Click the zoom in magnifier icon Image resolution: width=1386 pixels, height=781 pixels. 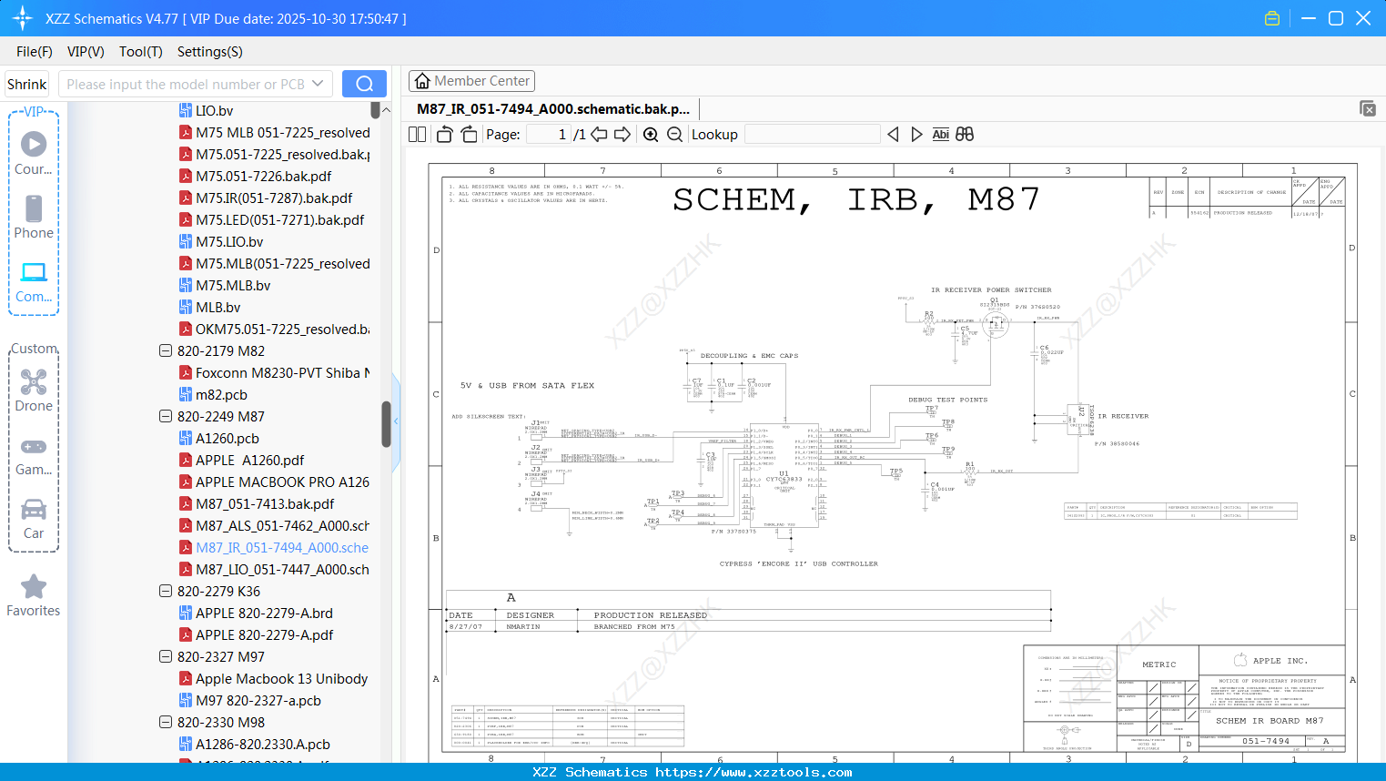pos(651,135)
